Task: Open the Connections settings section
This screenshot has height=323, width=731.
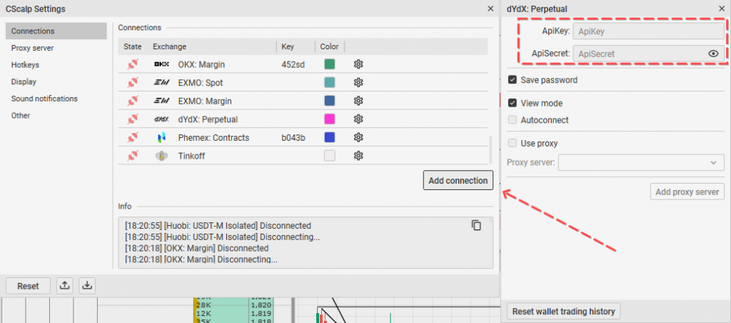Action: (x=56, y=31)
